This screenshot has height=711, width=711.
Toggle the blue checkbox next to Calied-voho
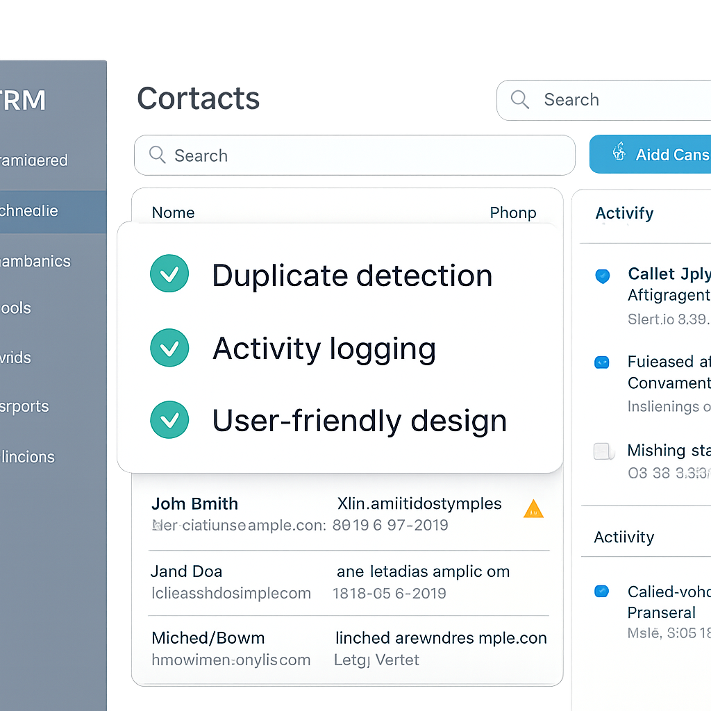602,592
